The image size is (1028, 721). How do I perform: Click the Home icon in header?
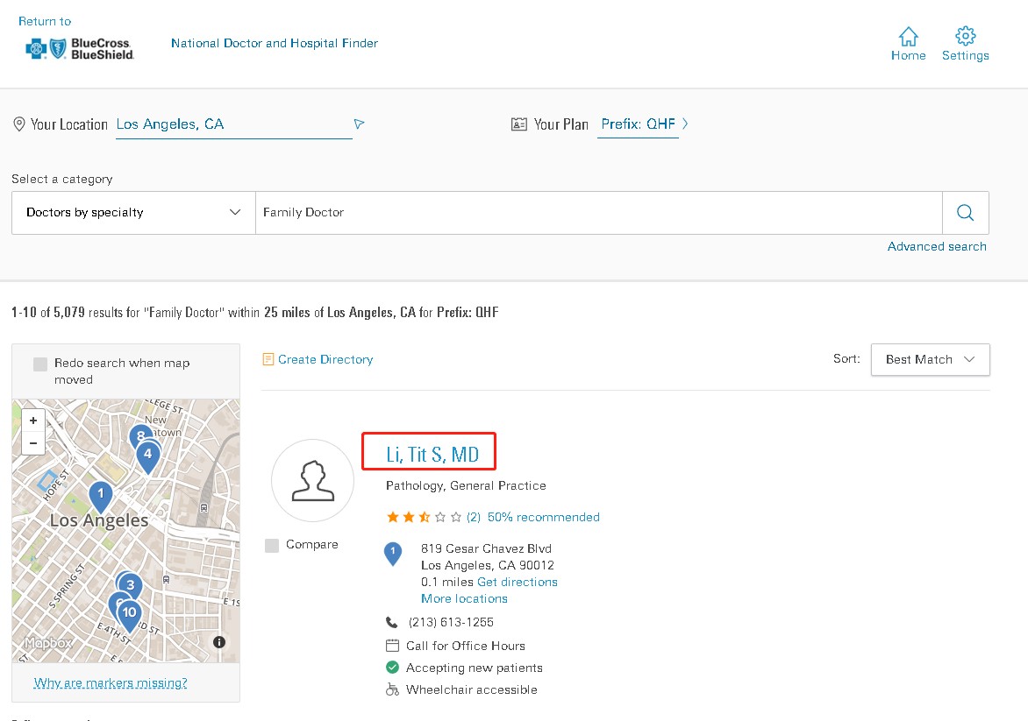(x=908, y=37)
